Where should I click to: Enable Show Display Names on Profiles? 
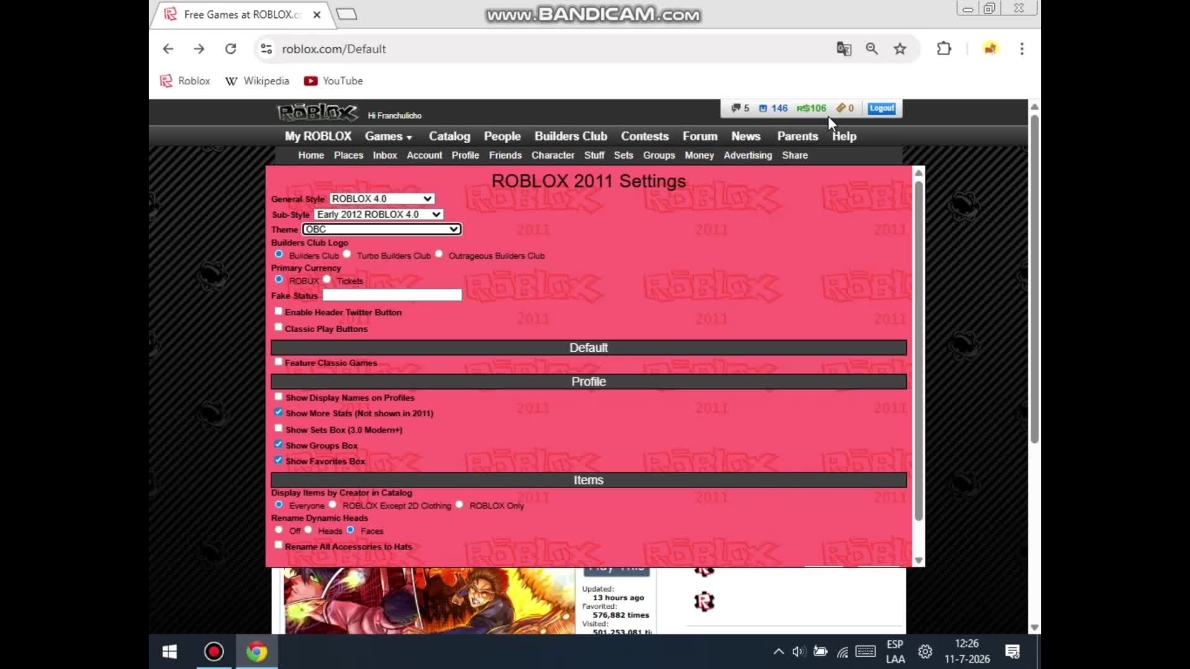278,397
